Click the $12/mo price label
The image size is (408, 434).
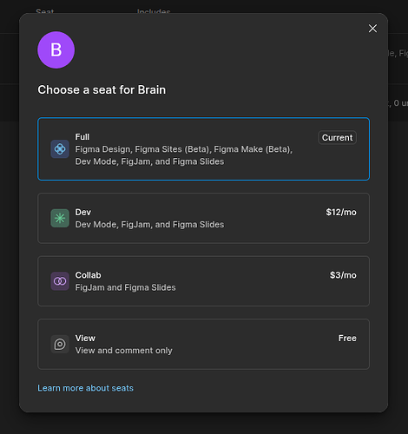click(x=341, y=212)
